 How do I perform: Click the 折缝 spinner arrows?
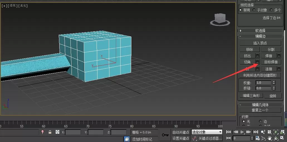point(274,88)
